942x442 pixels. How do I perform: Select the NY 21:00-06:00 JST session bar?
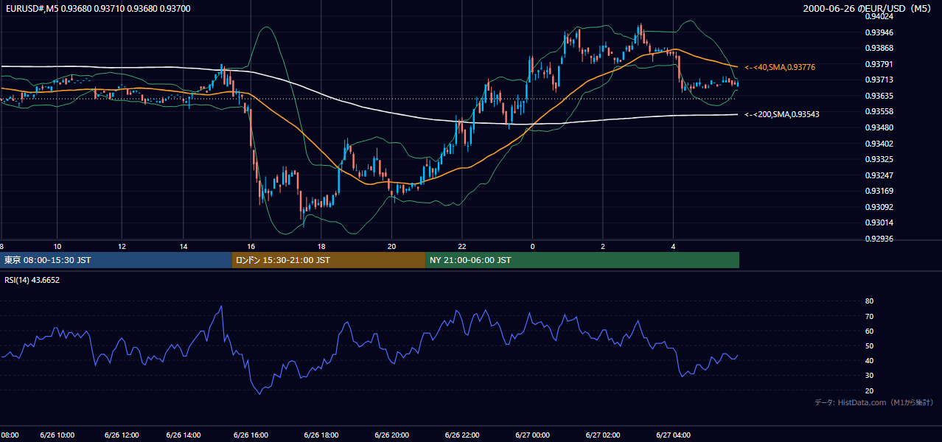coord(582,260)
